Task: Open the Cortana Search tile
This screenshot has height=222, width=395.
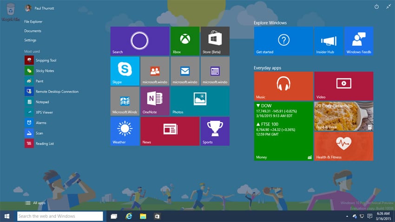Action: coord(139,41)
